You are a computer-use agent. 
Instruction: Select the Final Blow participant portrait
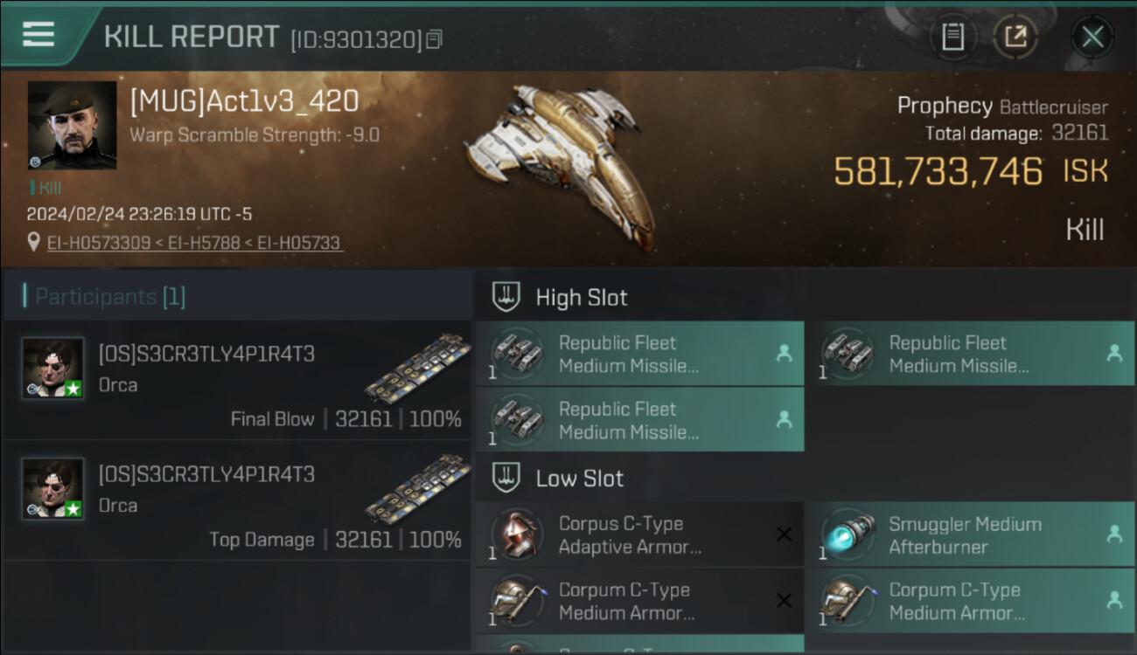tap(53, 368)
